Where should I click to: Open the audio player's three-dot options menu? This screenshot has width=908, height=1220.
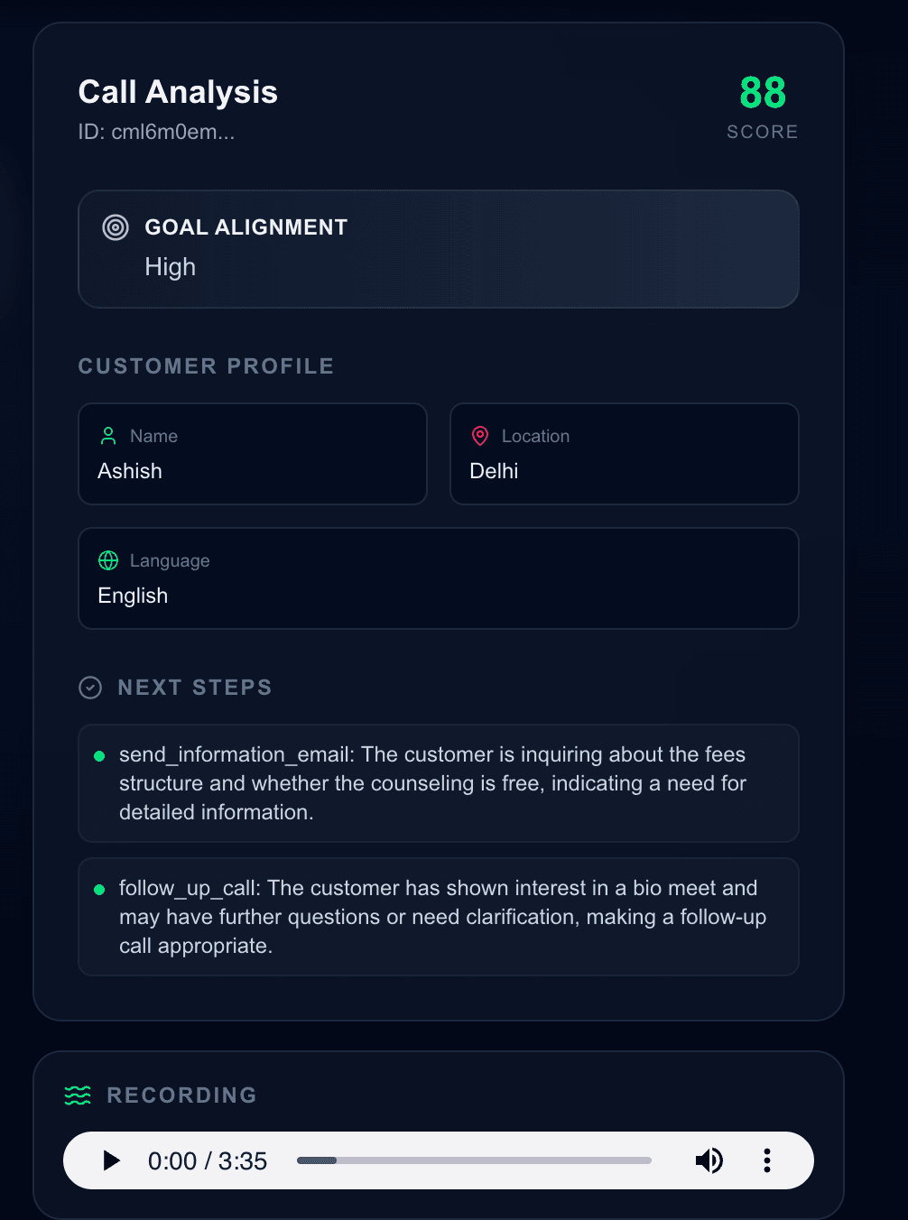click(766, 1160)
